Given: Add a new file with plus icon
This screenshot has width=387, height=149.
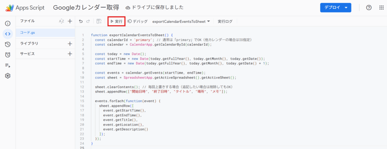Looking at the screenshot, I should pyautogui.click(x=70, y=21).
